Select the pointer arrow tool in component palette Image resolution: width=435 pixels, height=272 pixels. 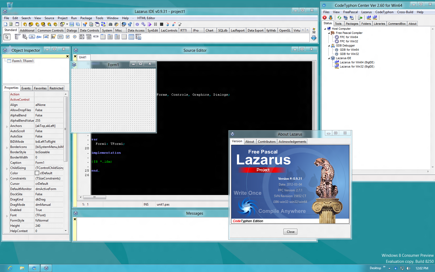(7, 37)
